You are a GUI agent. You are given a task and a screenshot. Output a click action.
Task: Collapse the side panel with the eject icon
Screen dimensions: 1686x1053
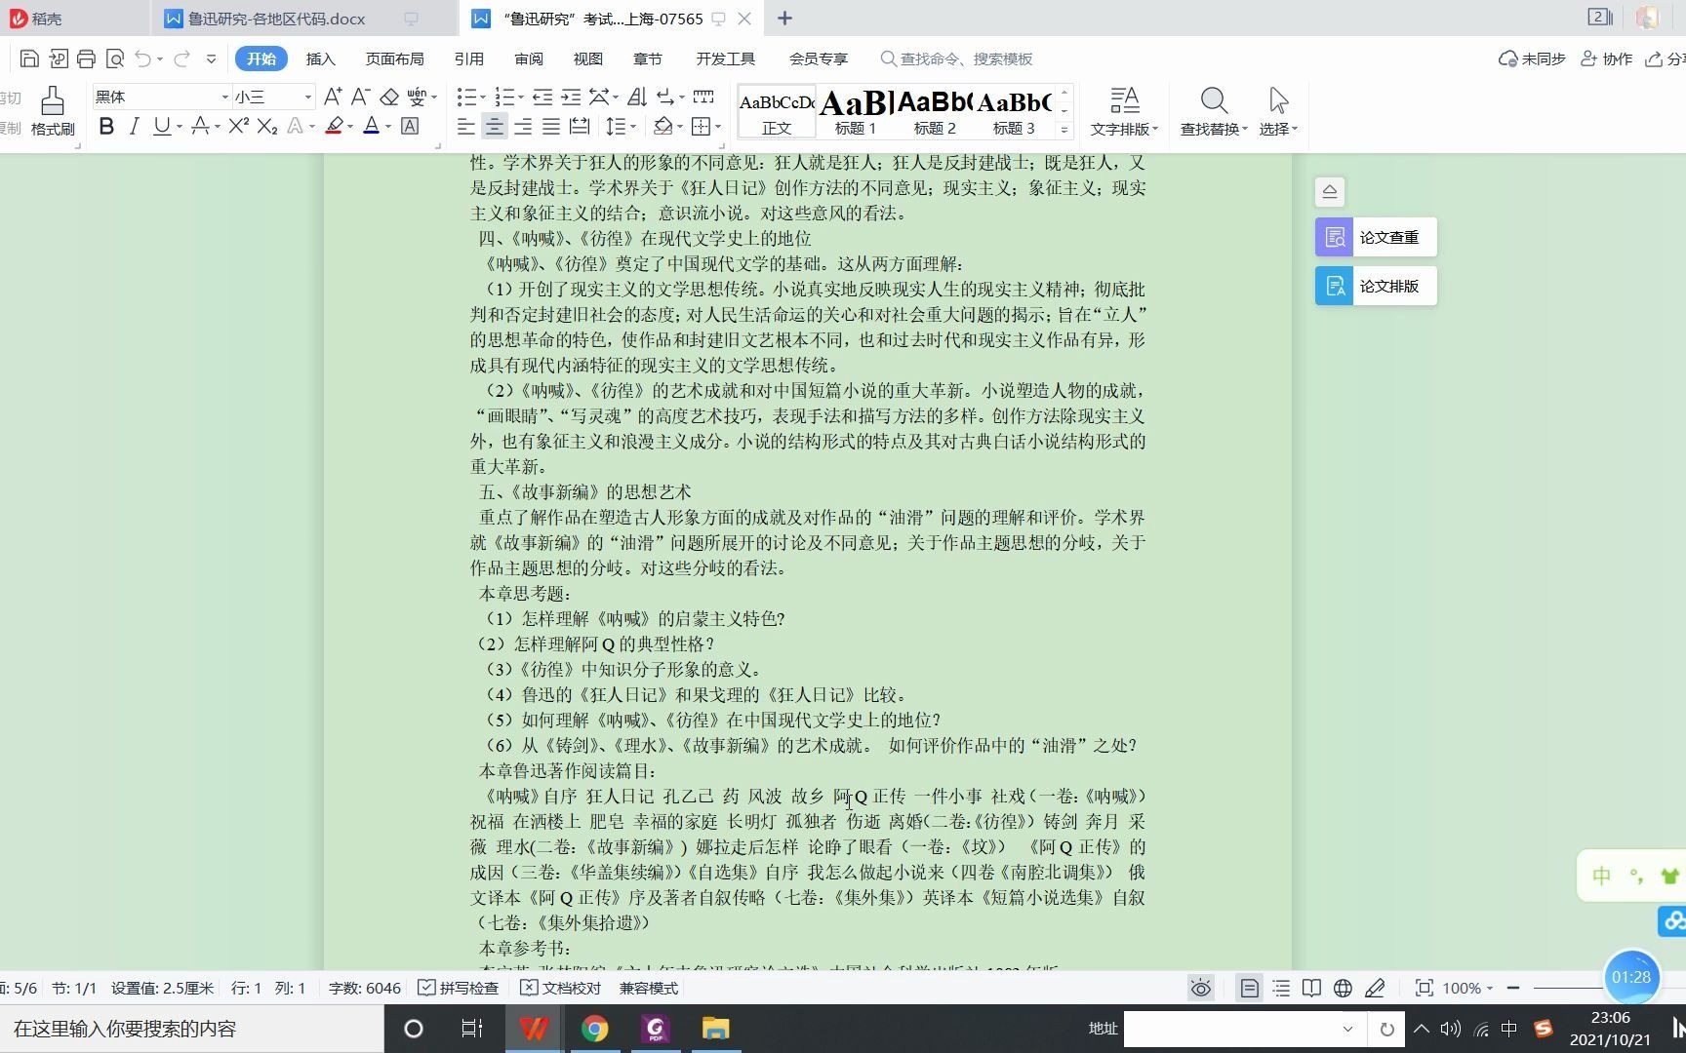(1329, 192)
